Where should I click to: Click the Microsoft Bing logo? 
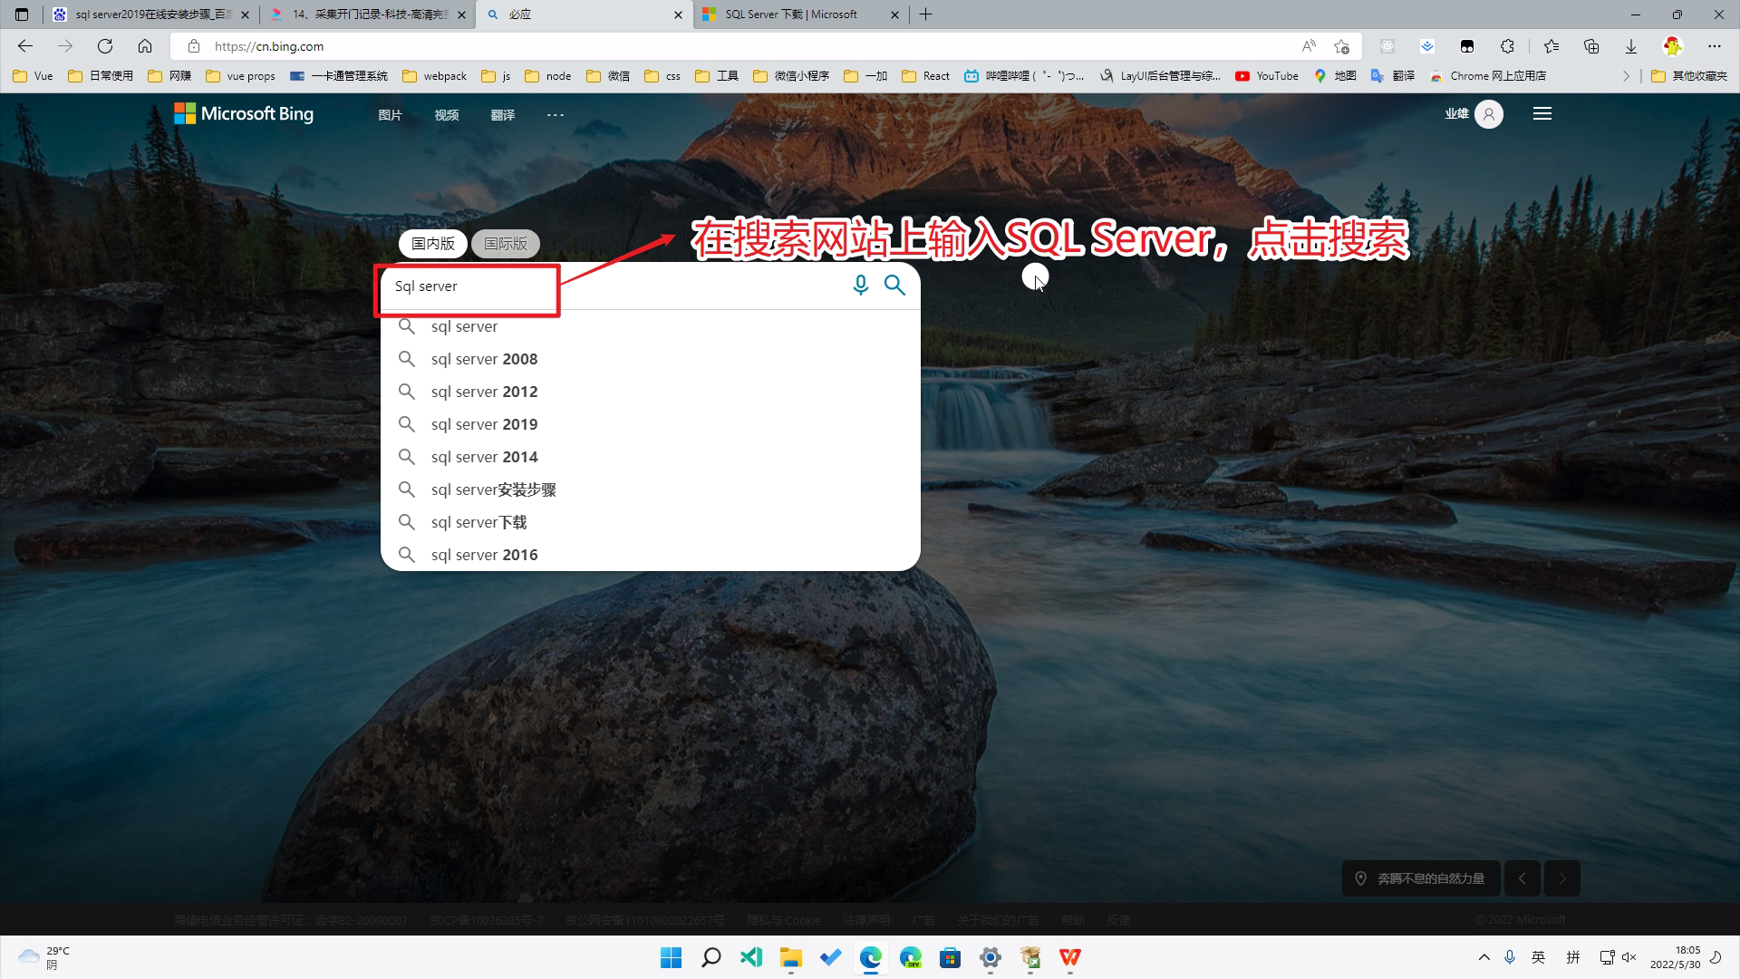[x=244, y=113]
